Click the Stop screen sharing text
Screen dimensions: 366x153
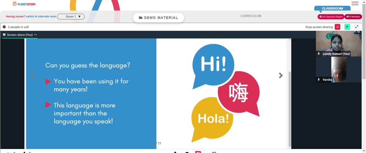(319, 27)
